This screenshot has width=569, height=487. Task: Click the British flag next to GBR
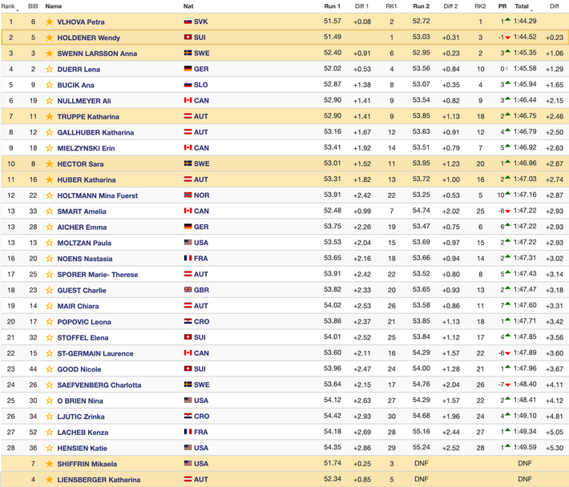[x=188, y=290]
